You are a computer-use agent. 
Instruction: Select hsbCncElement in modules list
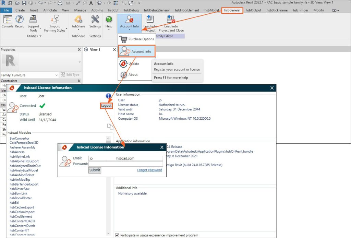(21, 216)
